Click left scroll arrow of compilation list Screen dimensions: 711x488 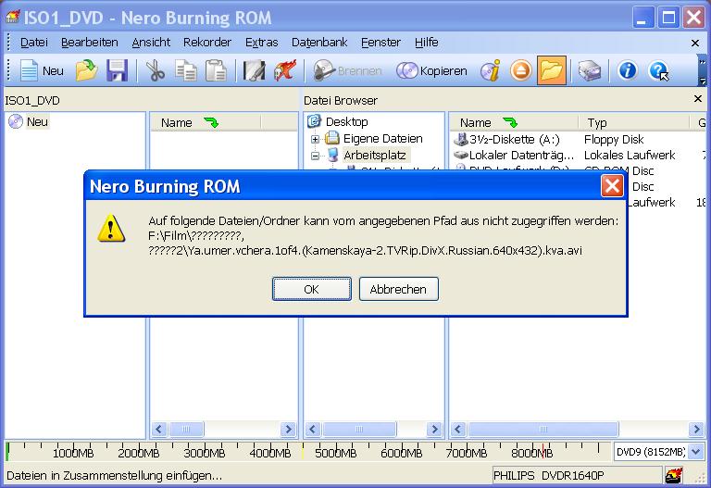[x=159, y=429]
